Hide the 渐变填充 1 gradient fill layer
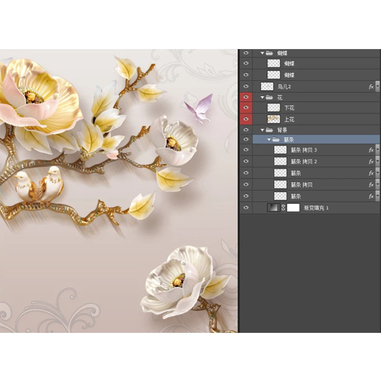The height and width of the screenshot is (381, 381). [x=246, y=208]
